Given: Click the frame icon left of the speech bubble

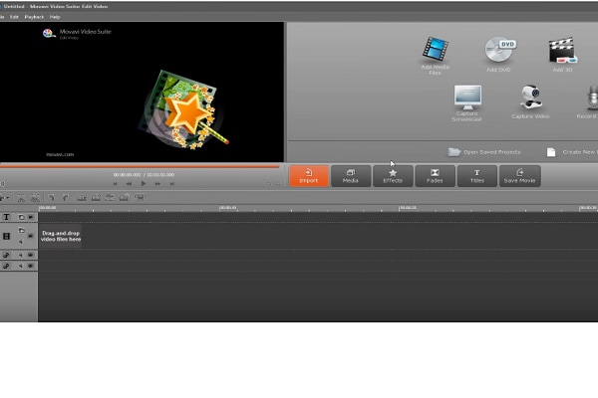Looking at the screenshot, I should click(x=124, y=197).
